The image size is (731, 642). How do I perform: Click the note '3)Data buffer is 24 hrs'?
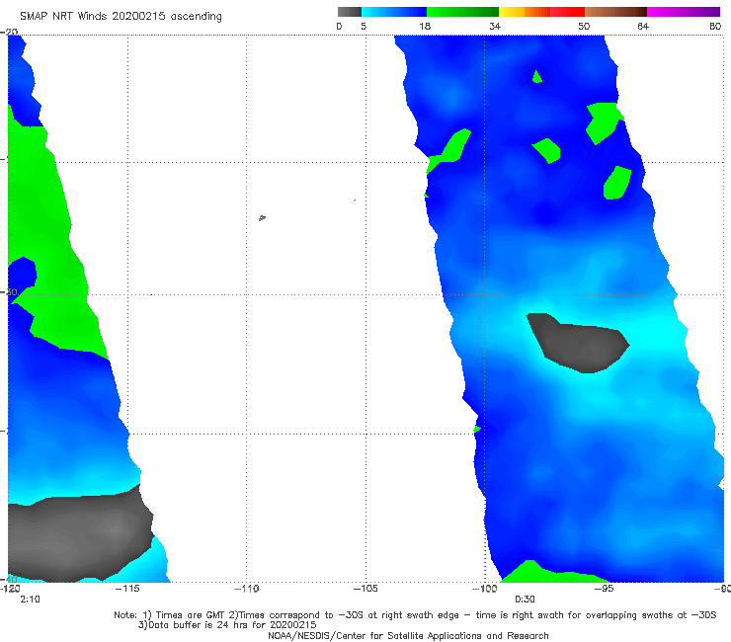pos(227,625)
